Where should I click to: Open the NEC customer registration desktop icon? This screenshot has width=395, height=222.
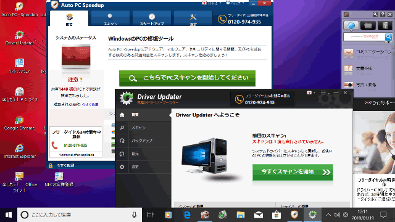59,180
